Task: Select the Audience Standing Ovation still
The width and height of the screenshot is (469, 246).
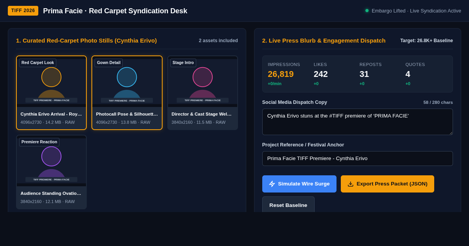Action: 51,172
